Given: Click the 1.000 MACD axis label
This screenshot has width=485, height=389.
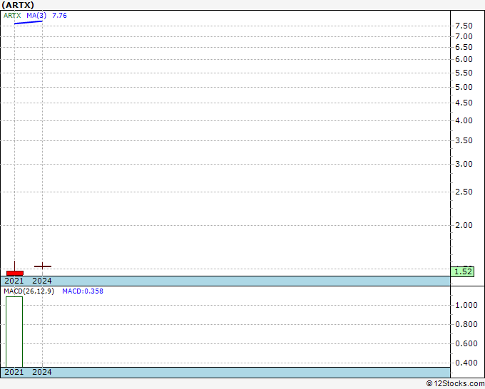Looking at the screenshot, I should click(x=466, y=305).
